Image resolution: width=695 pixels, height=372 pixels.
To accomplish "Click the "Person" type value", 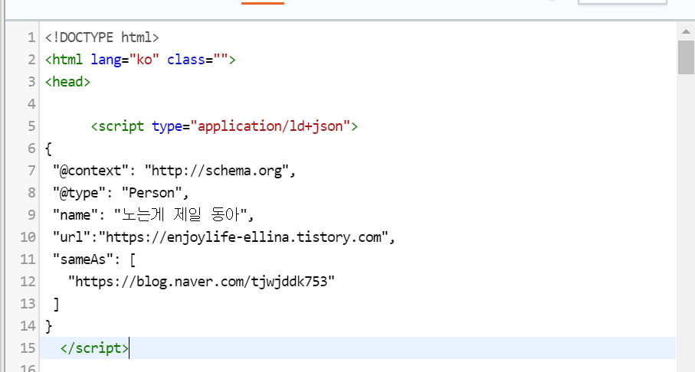I will pyautogui.click(x=152, y=193).
